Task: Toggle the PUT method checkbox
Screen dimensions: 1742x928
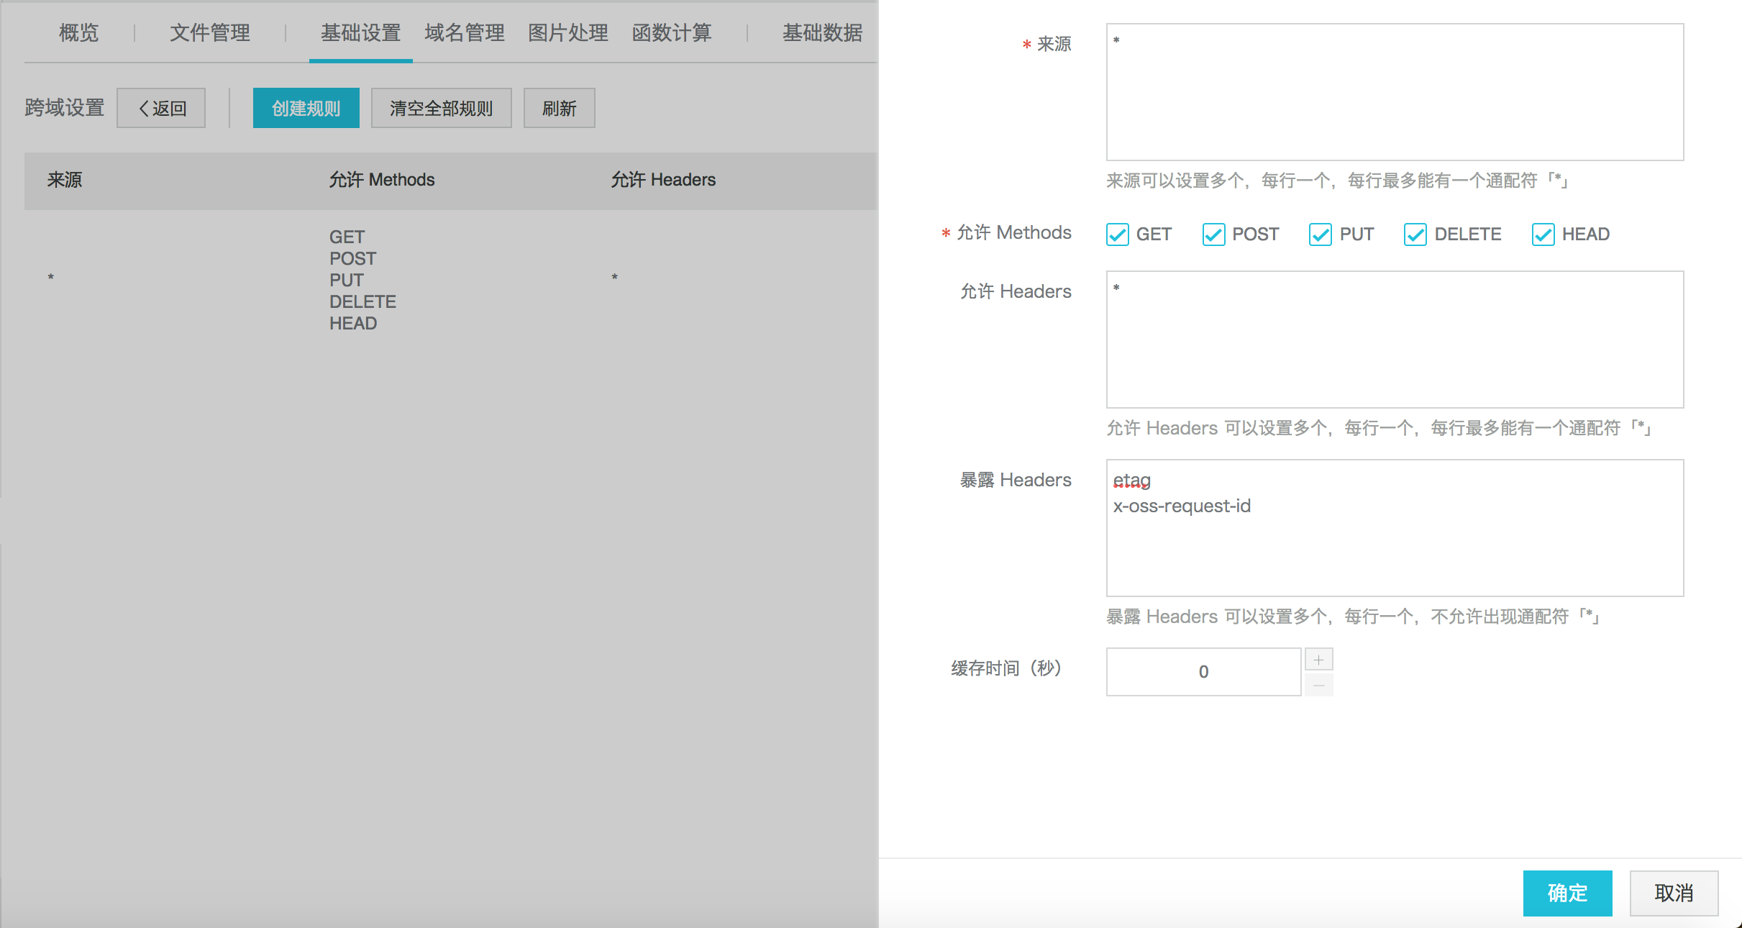Action: point(1320,235)
